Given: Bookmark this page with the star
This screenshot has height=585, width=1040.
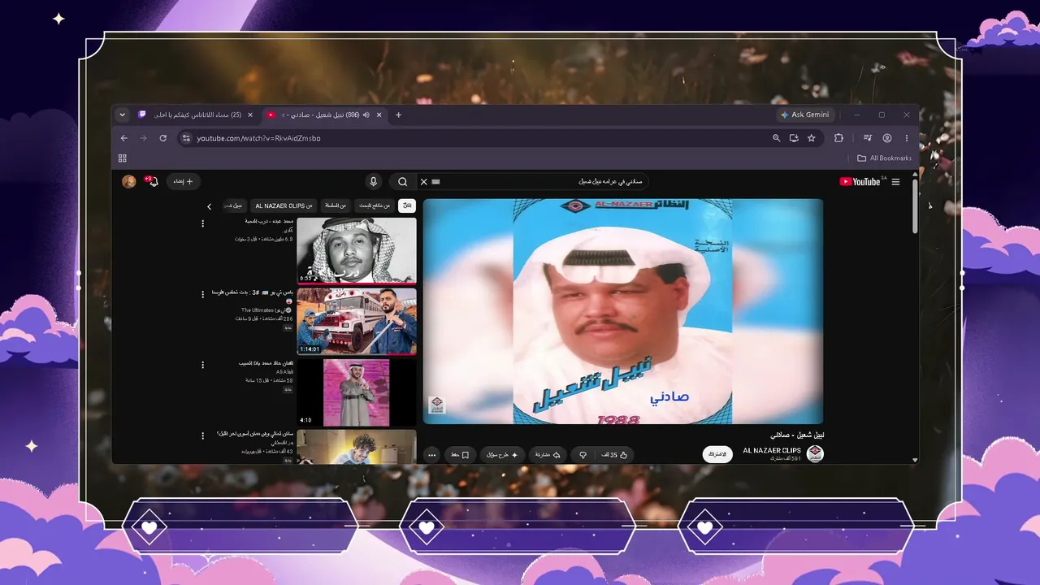Looking at the screenshot, I should pyautogui.click(x=811, y=138).
